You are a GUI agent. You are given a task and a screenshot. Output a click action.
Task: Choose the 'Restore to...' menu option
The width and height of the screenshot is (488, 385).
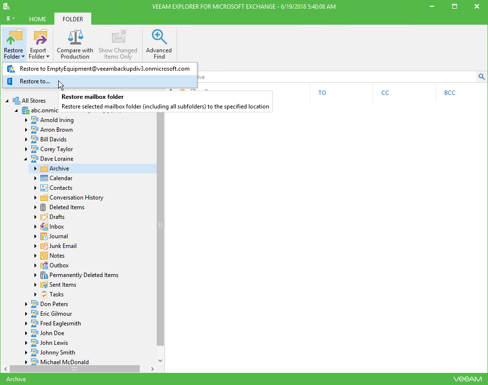99,81
